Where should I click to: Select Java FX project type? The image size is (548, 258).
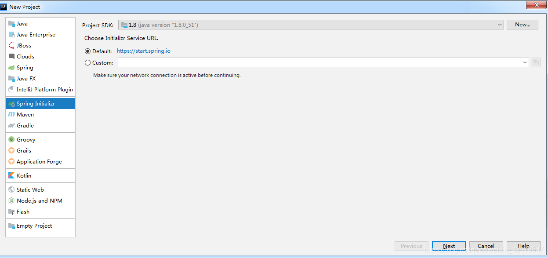tap(40, 79)
